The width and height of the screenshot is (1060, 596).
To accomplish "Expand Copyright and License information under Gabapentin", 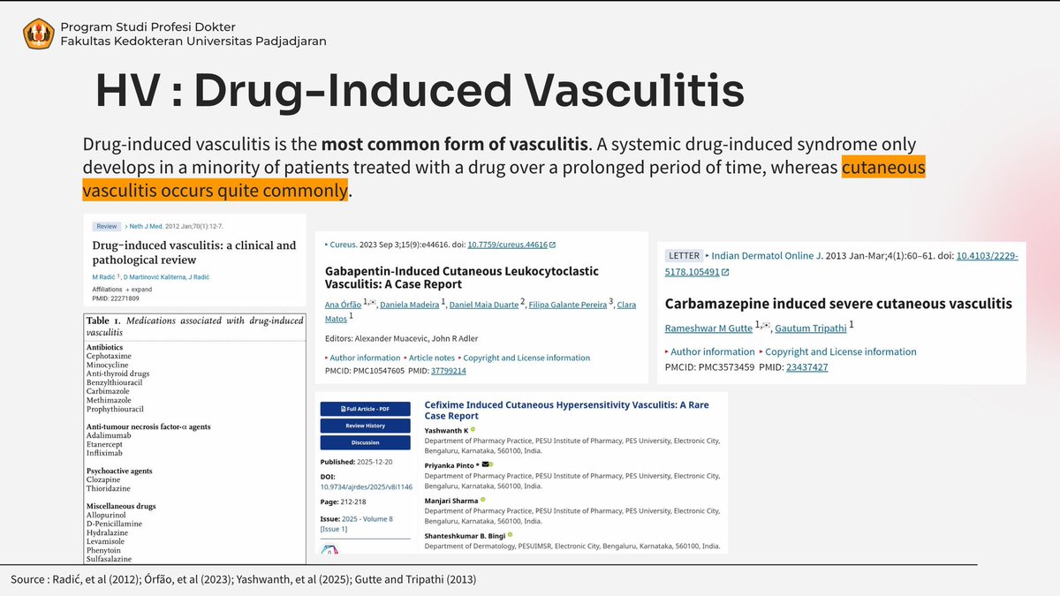I will point(525,358).
